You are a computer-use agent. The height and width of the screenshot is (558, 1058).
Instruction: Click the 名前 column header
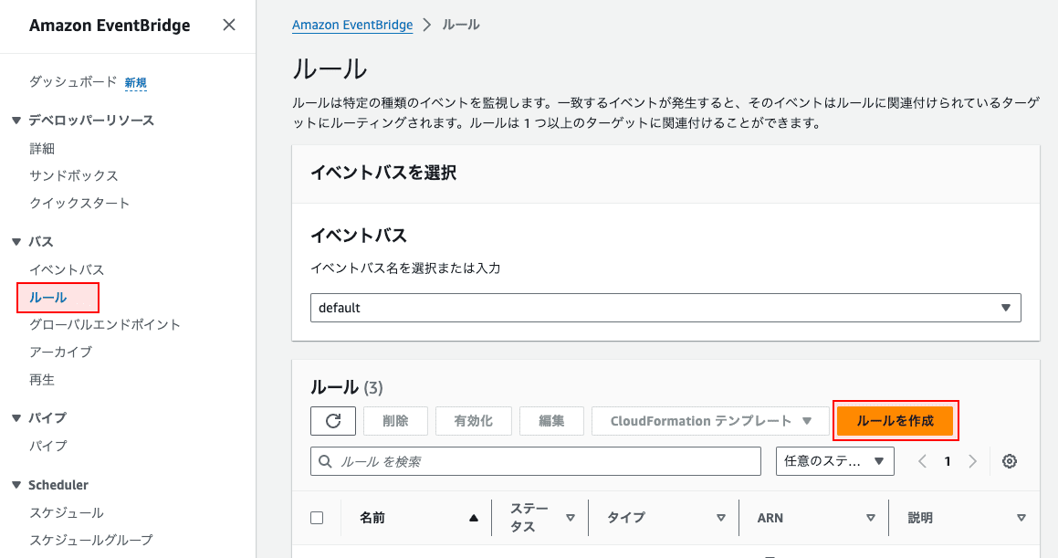click(x=372, y=518)
